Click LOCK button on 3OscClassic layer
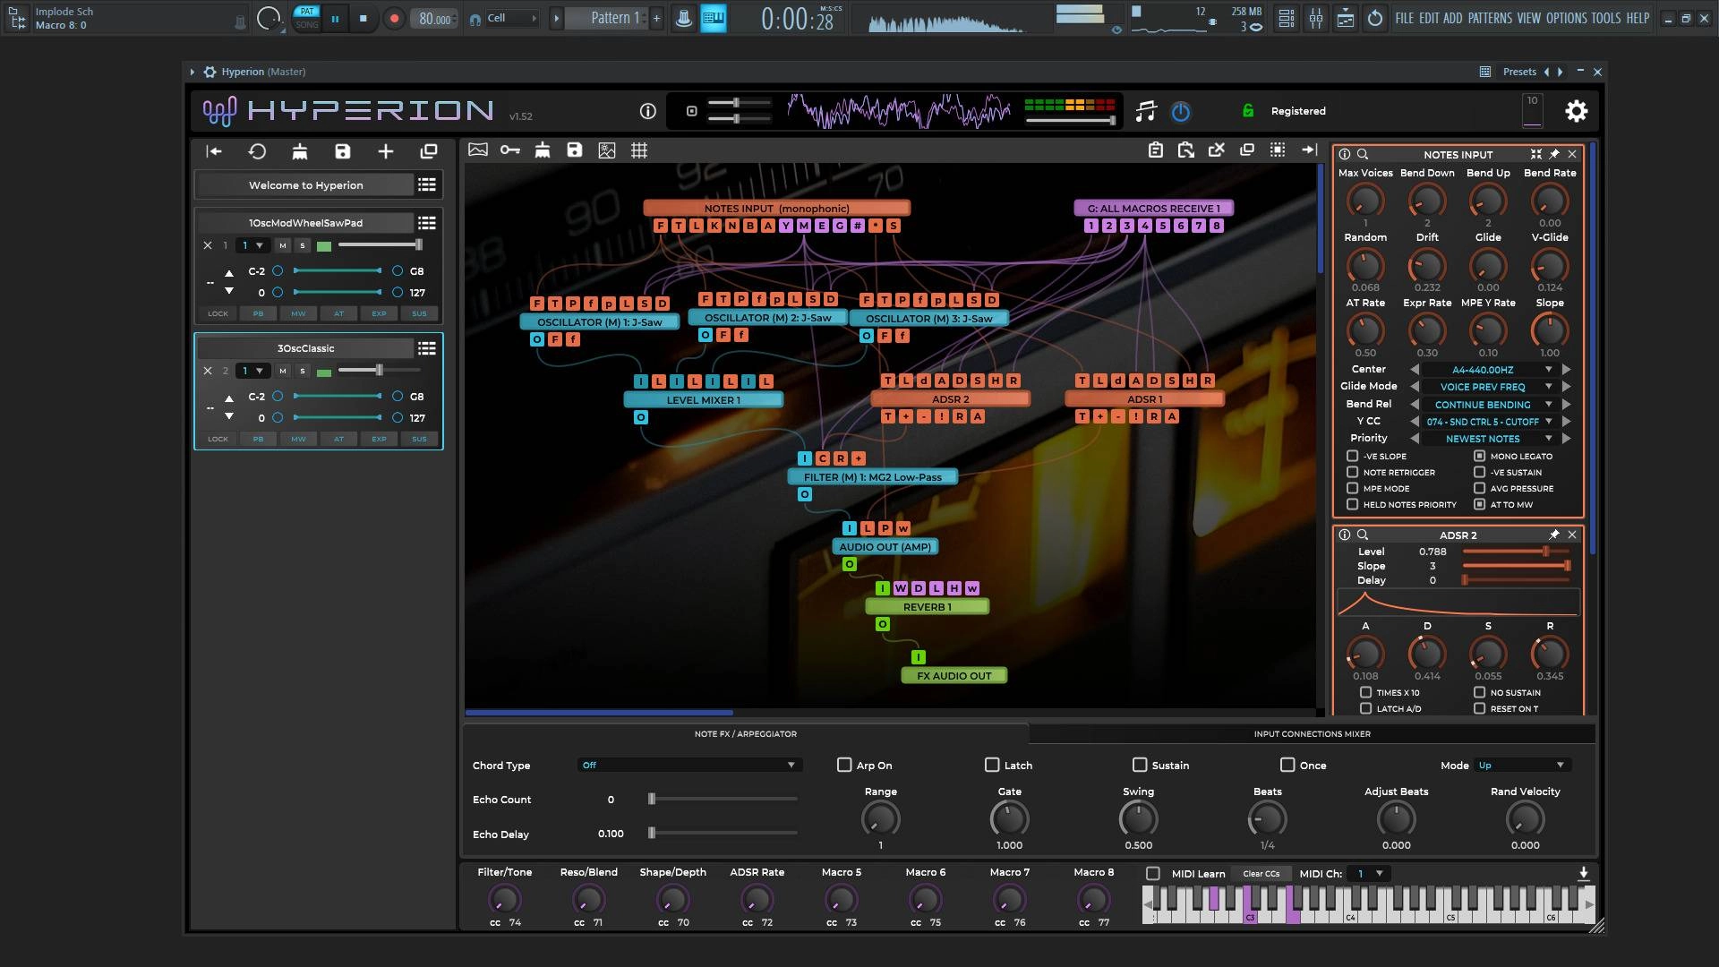 click(x=218, y=439)
